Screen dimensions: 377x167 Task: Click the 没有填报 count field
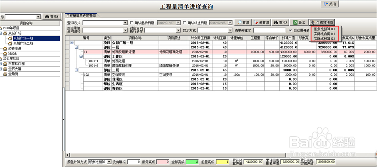(x=134, y=162)
